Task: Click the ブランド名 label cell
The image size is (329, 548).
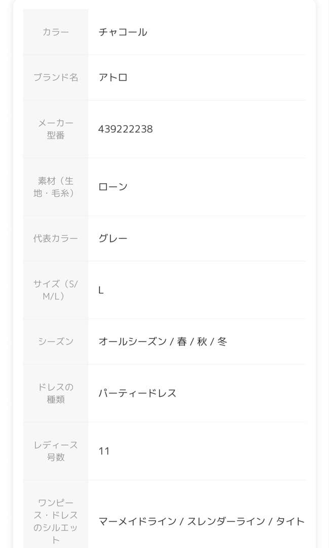Action: coord(56,78)
